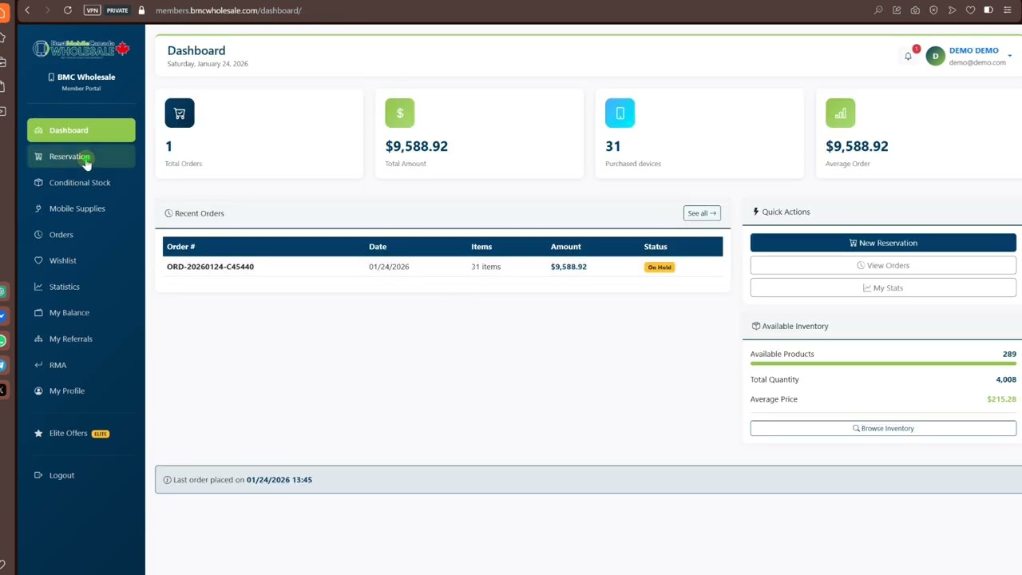Open browser easy setup sliders icon
Screen dimensions: 1022x575
click(1008, 10)
